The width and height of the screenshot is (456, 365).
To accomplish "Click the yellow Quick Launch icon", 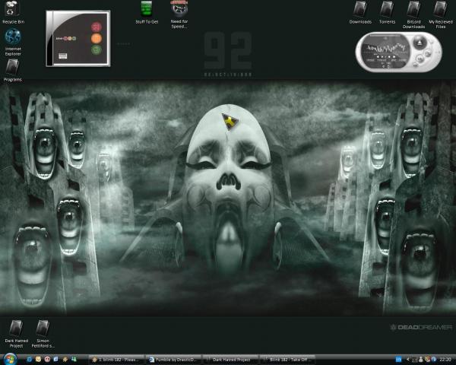I will pos(38,359).
